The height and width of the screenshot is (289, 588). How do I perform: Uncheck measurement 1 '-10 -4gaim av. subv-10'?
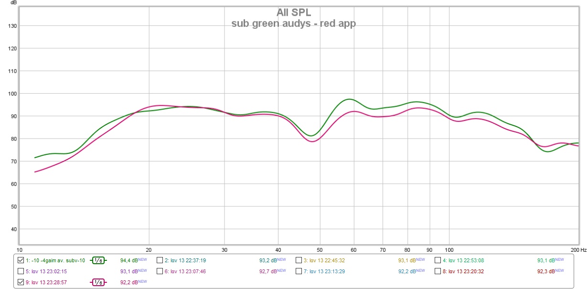click(x=20, y=260)
